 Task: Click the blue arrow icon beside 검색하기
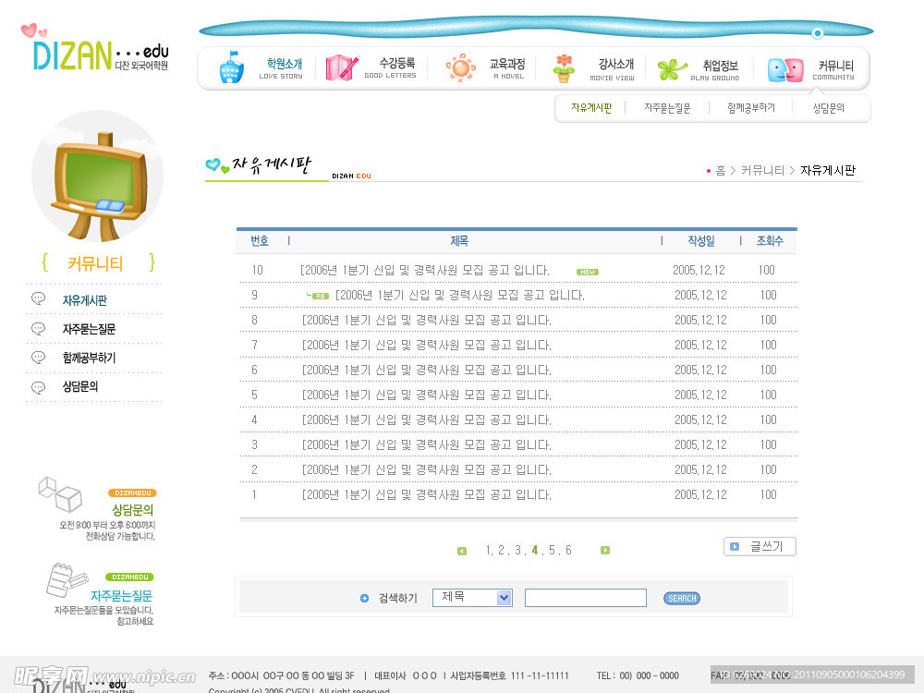tap(364, 598)
